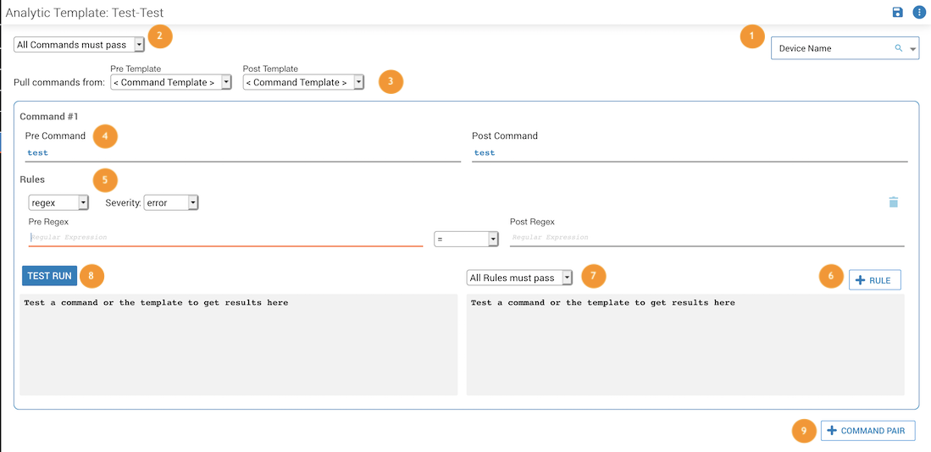Open the Post Template command dropdown

(x=302, y=82)
